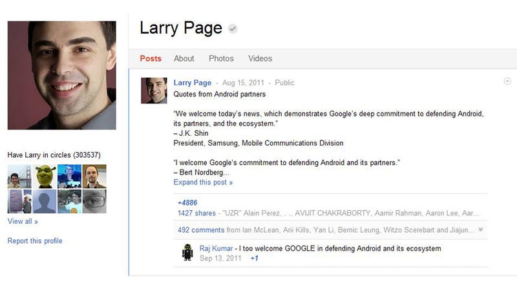The height and width of the screenshot is (291, 517).
Task: Click the Larry Page profile name heading
Action: [x=181, y=28]
